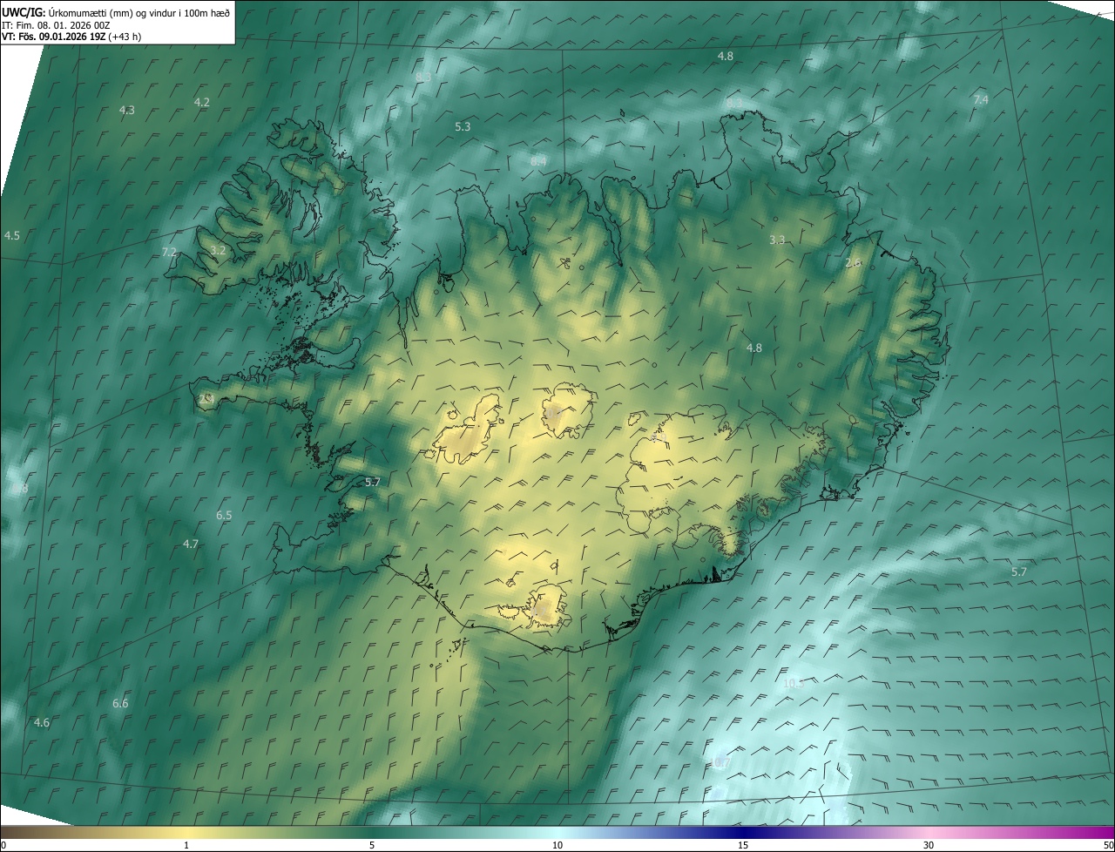Viewport: 1115px width, 852px height.
Task: Click the 6.5 value on the map
Action: [224, 516]
